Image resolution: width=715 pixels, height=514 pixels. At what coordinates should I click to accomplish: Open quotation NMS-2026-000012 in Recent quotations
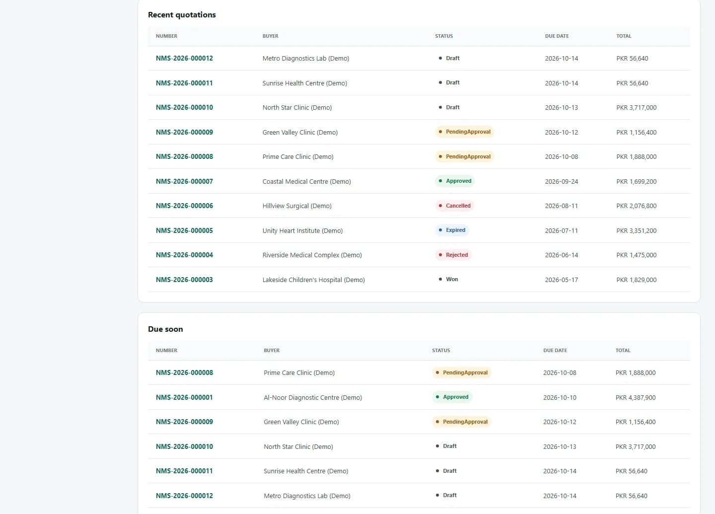[184, 58]
